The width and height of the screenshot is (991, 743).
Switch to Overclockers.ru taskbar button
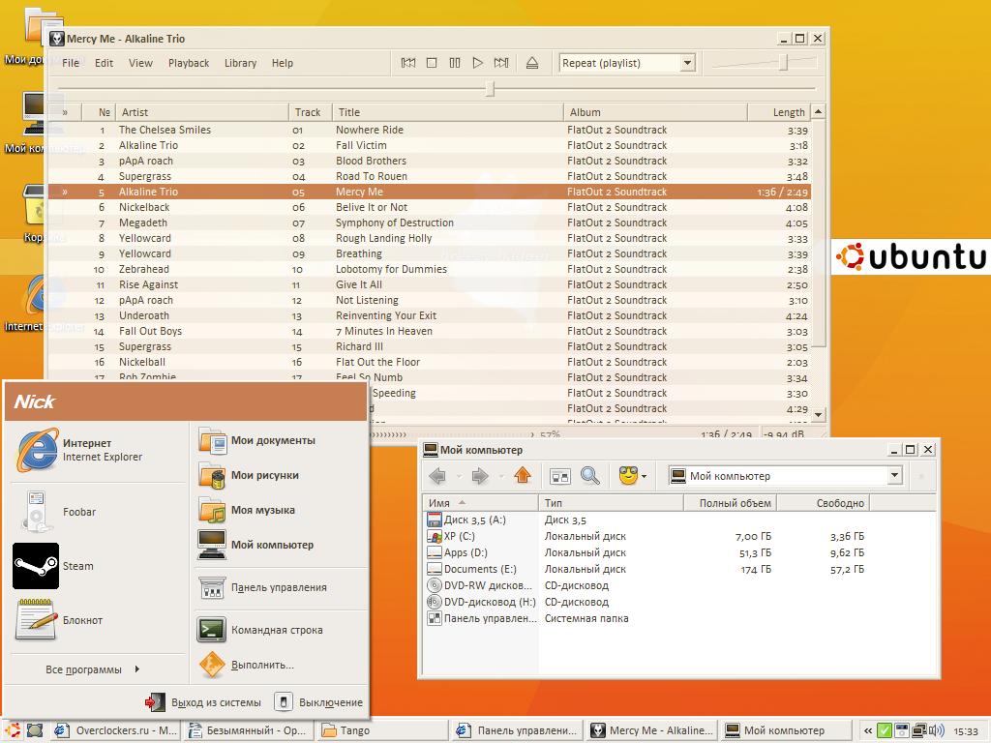coord(116,730)
